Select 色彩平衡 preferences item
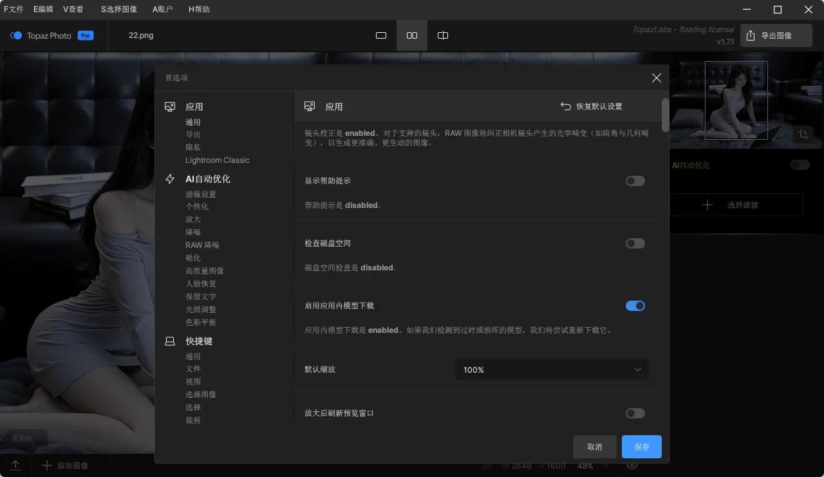Image resolution: width=824 pixels, height=477 pixels. coord(201,323)
